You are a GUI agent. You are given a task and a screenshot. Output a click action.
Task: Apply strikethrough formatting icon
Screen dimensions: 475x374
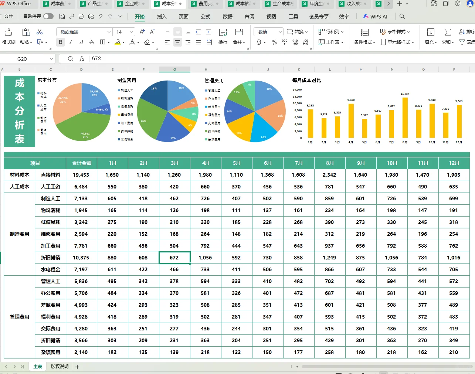coord(92,42)
